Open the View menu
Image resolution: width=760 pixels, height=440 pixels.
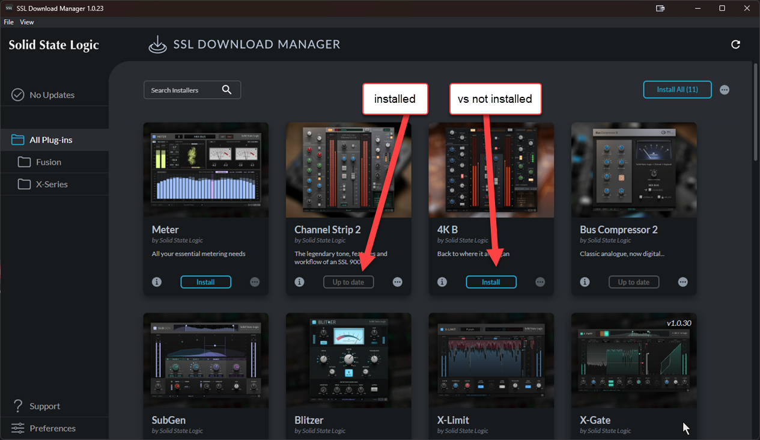click(27, 22)
